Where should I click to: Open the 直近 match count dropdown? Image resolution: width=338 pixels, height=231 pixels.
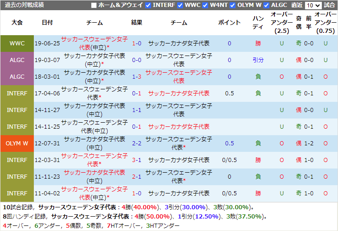(x=313, y=5)
